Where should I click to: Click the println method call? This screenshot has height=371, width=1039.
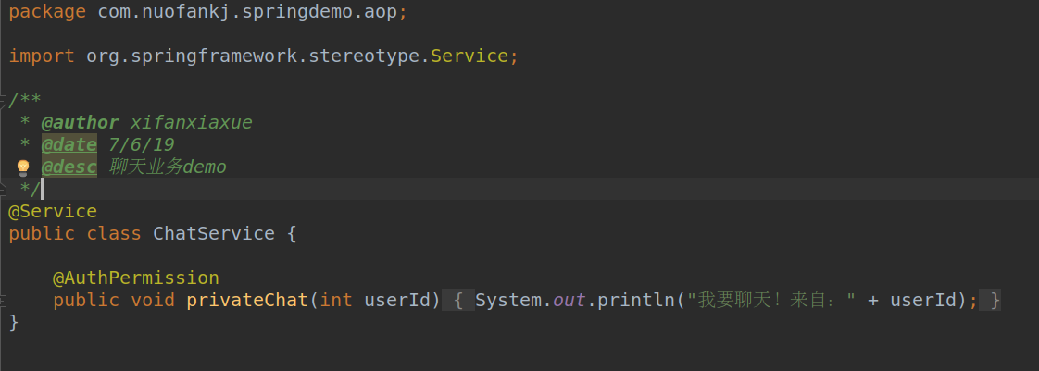point(636,300)
